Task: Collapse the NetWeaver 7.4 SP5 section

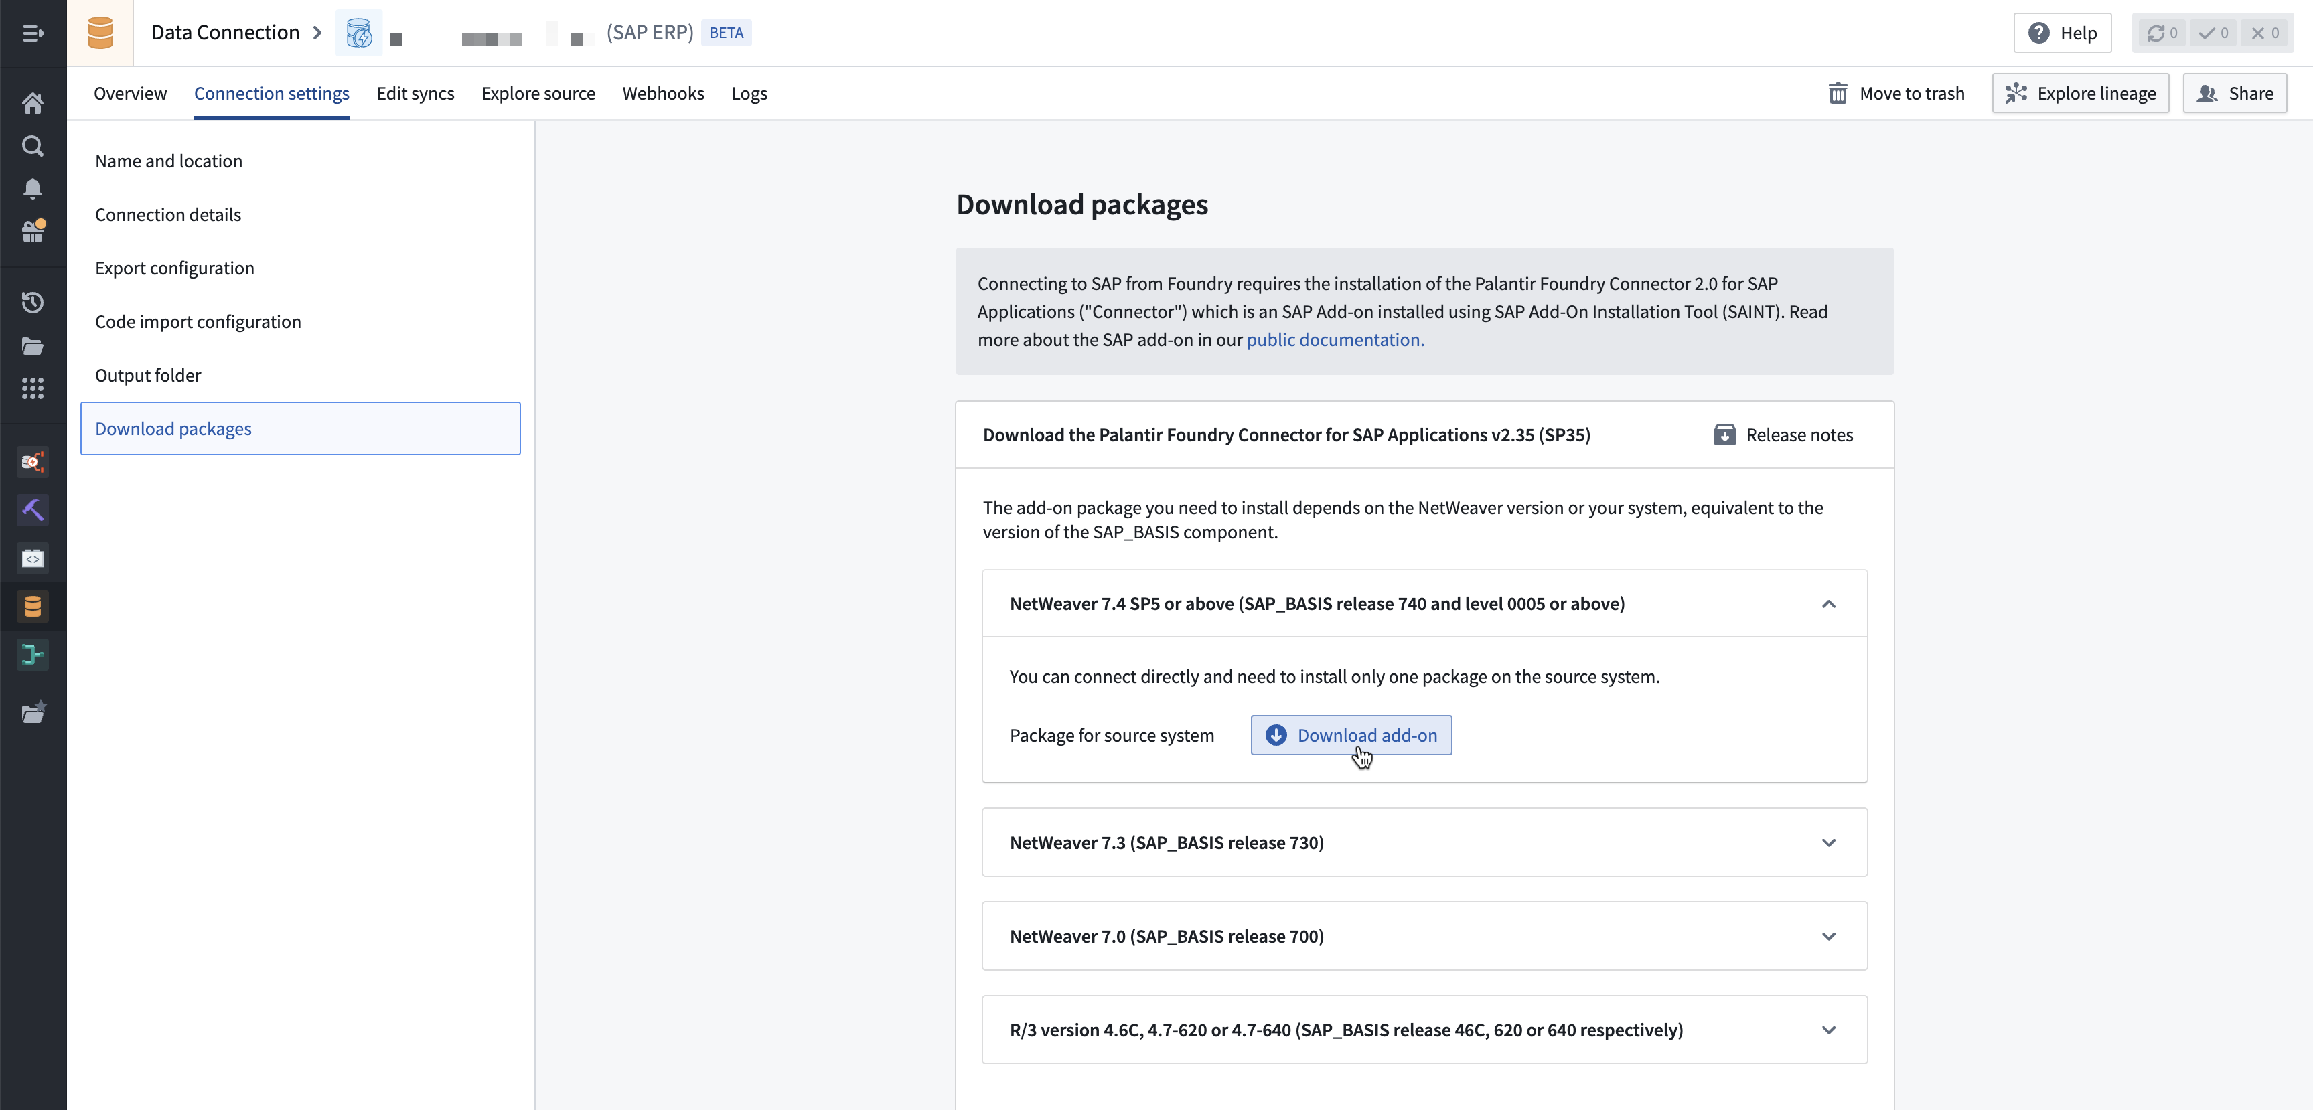Action: click(x=1829, y=604)
